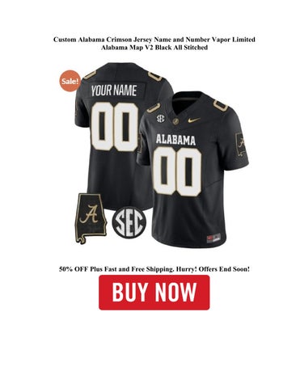Viewport: 300px width, 388px height.
Task: Click the script A inside large map patch
Action: 89,213
